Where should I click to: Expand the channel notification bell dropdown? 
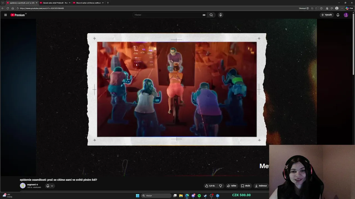click(x=50, y=186)
